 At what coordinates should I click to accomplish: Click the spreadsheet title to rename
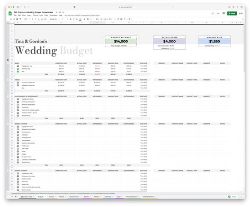tap(33, 12)
